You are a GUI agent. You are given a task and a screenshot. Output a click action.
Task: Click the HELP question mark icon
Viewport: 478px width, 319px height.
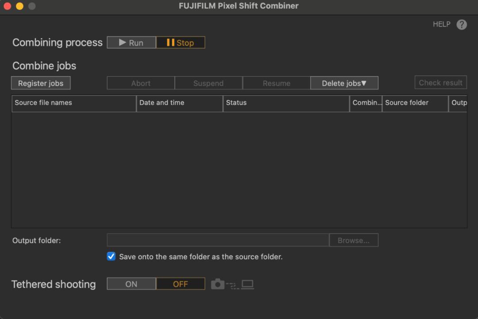pyautogui.click(x=462, y=25)
